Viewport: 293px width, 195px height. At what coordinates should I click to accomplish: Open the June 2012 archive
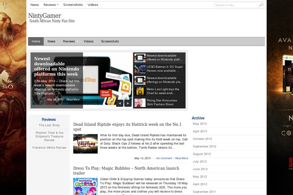tap(200, 169)
